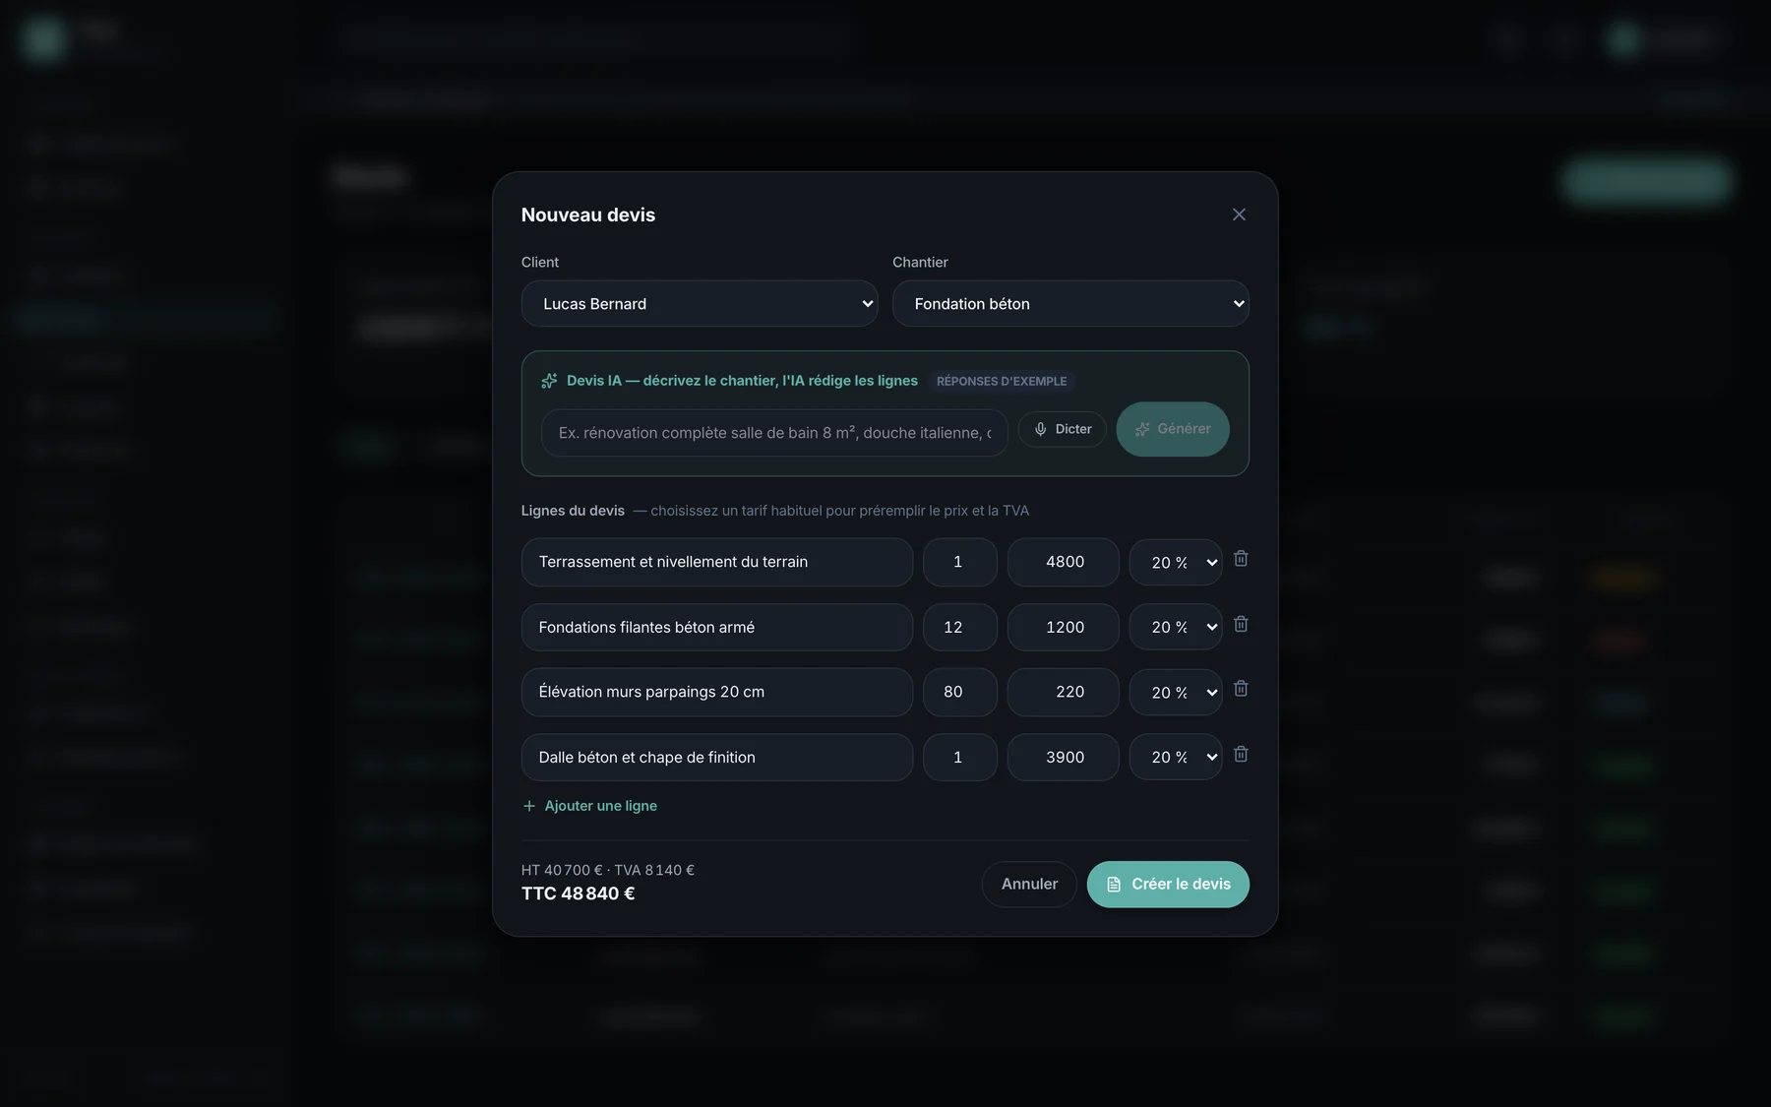This screenshot has height=1107, width=1771.
Task: Edit price 3900 on Dalle béton line
Action: (x=1064, y=758)
